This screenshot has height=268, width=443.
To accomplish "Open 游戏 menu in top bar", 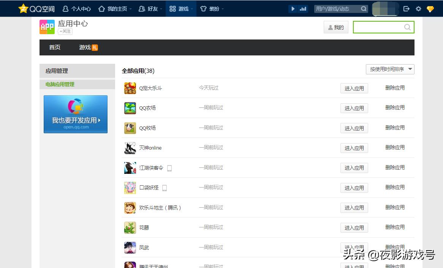I will (x=181, y=9).
